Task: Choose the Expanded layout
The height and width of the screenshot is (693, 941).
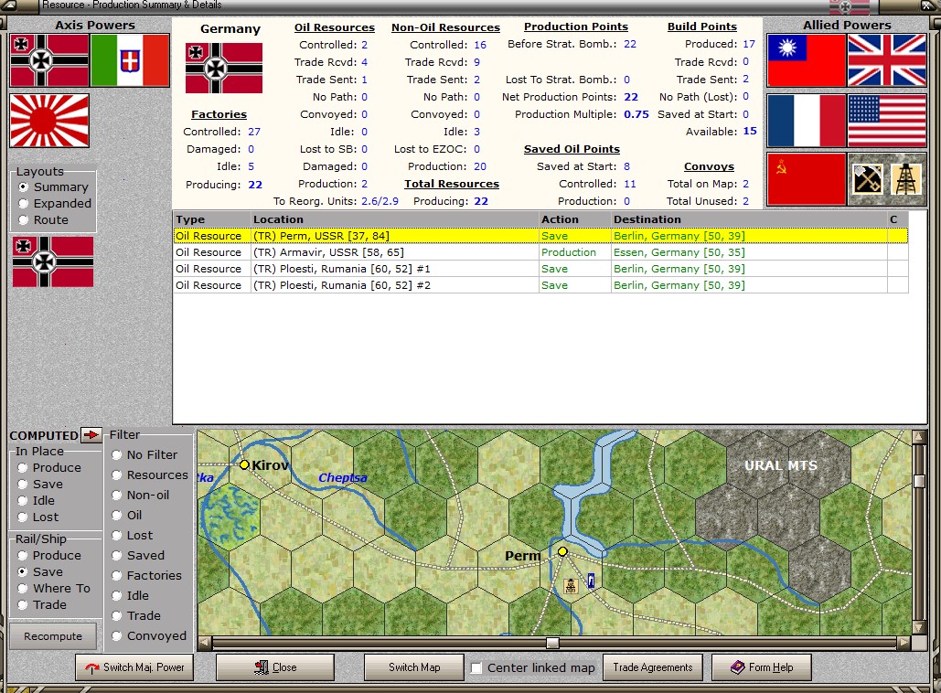Action: coord(55,203)
